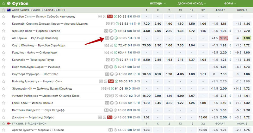Screen dimensions: 253x133
Task: Change handicap line with Фрейзер Парк row stepper
Action: tap(230, 31)
